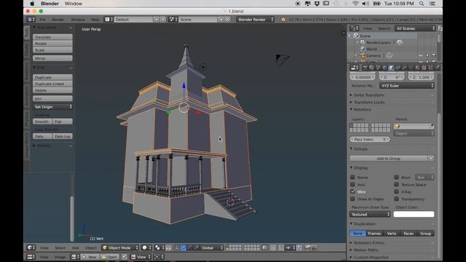This screenshot has width=466, height=262.
Task: Open the Select menu in 3D view header
Action: click(60, 247)
